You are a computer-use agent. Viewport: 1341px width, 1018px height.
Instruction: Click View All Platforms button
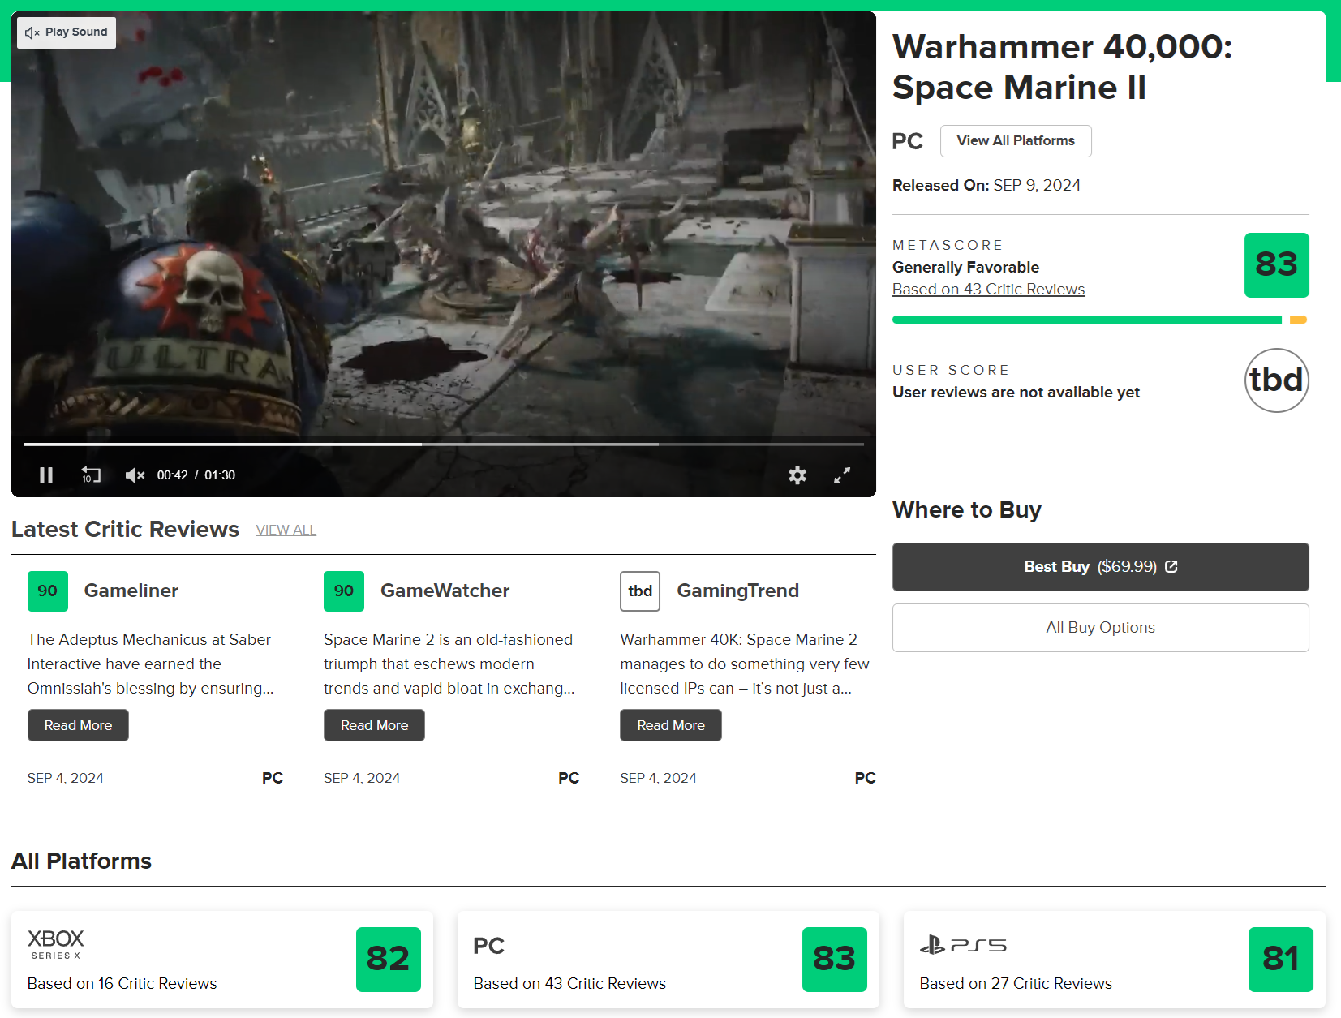pos(1016,141)
